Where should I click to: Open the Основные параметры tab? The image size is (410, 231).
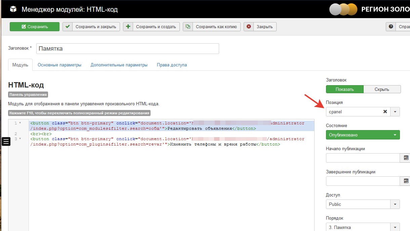coord(59,65)
